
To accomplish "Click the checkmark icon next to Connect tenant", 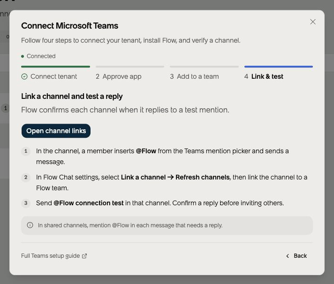I will point(24,76).
